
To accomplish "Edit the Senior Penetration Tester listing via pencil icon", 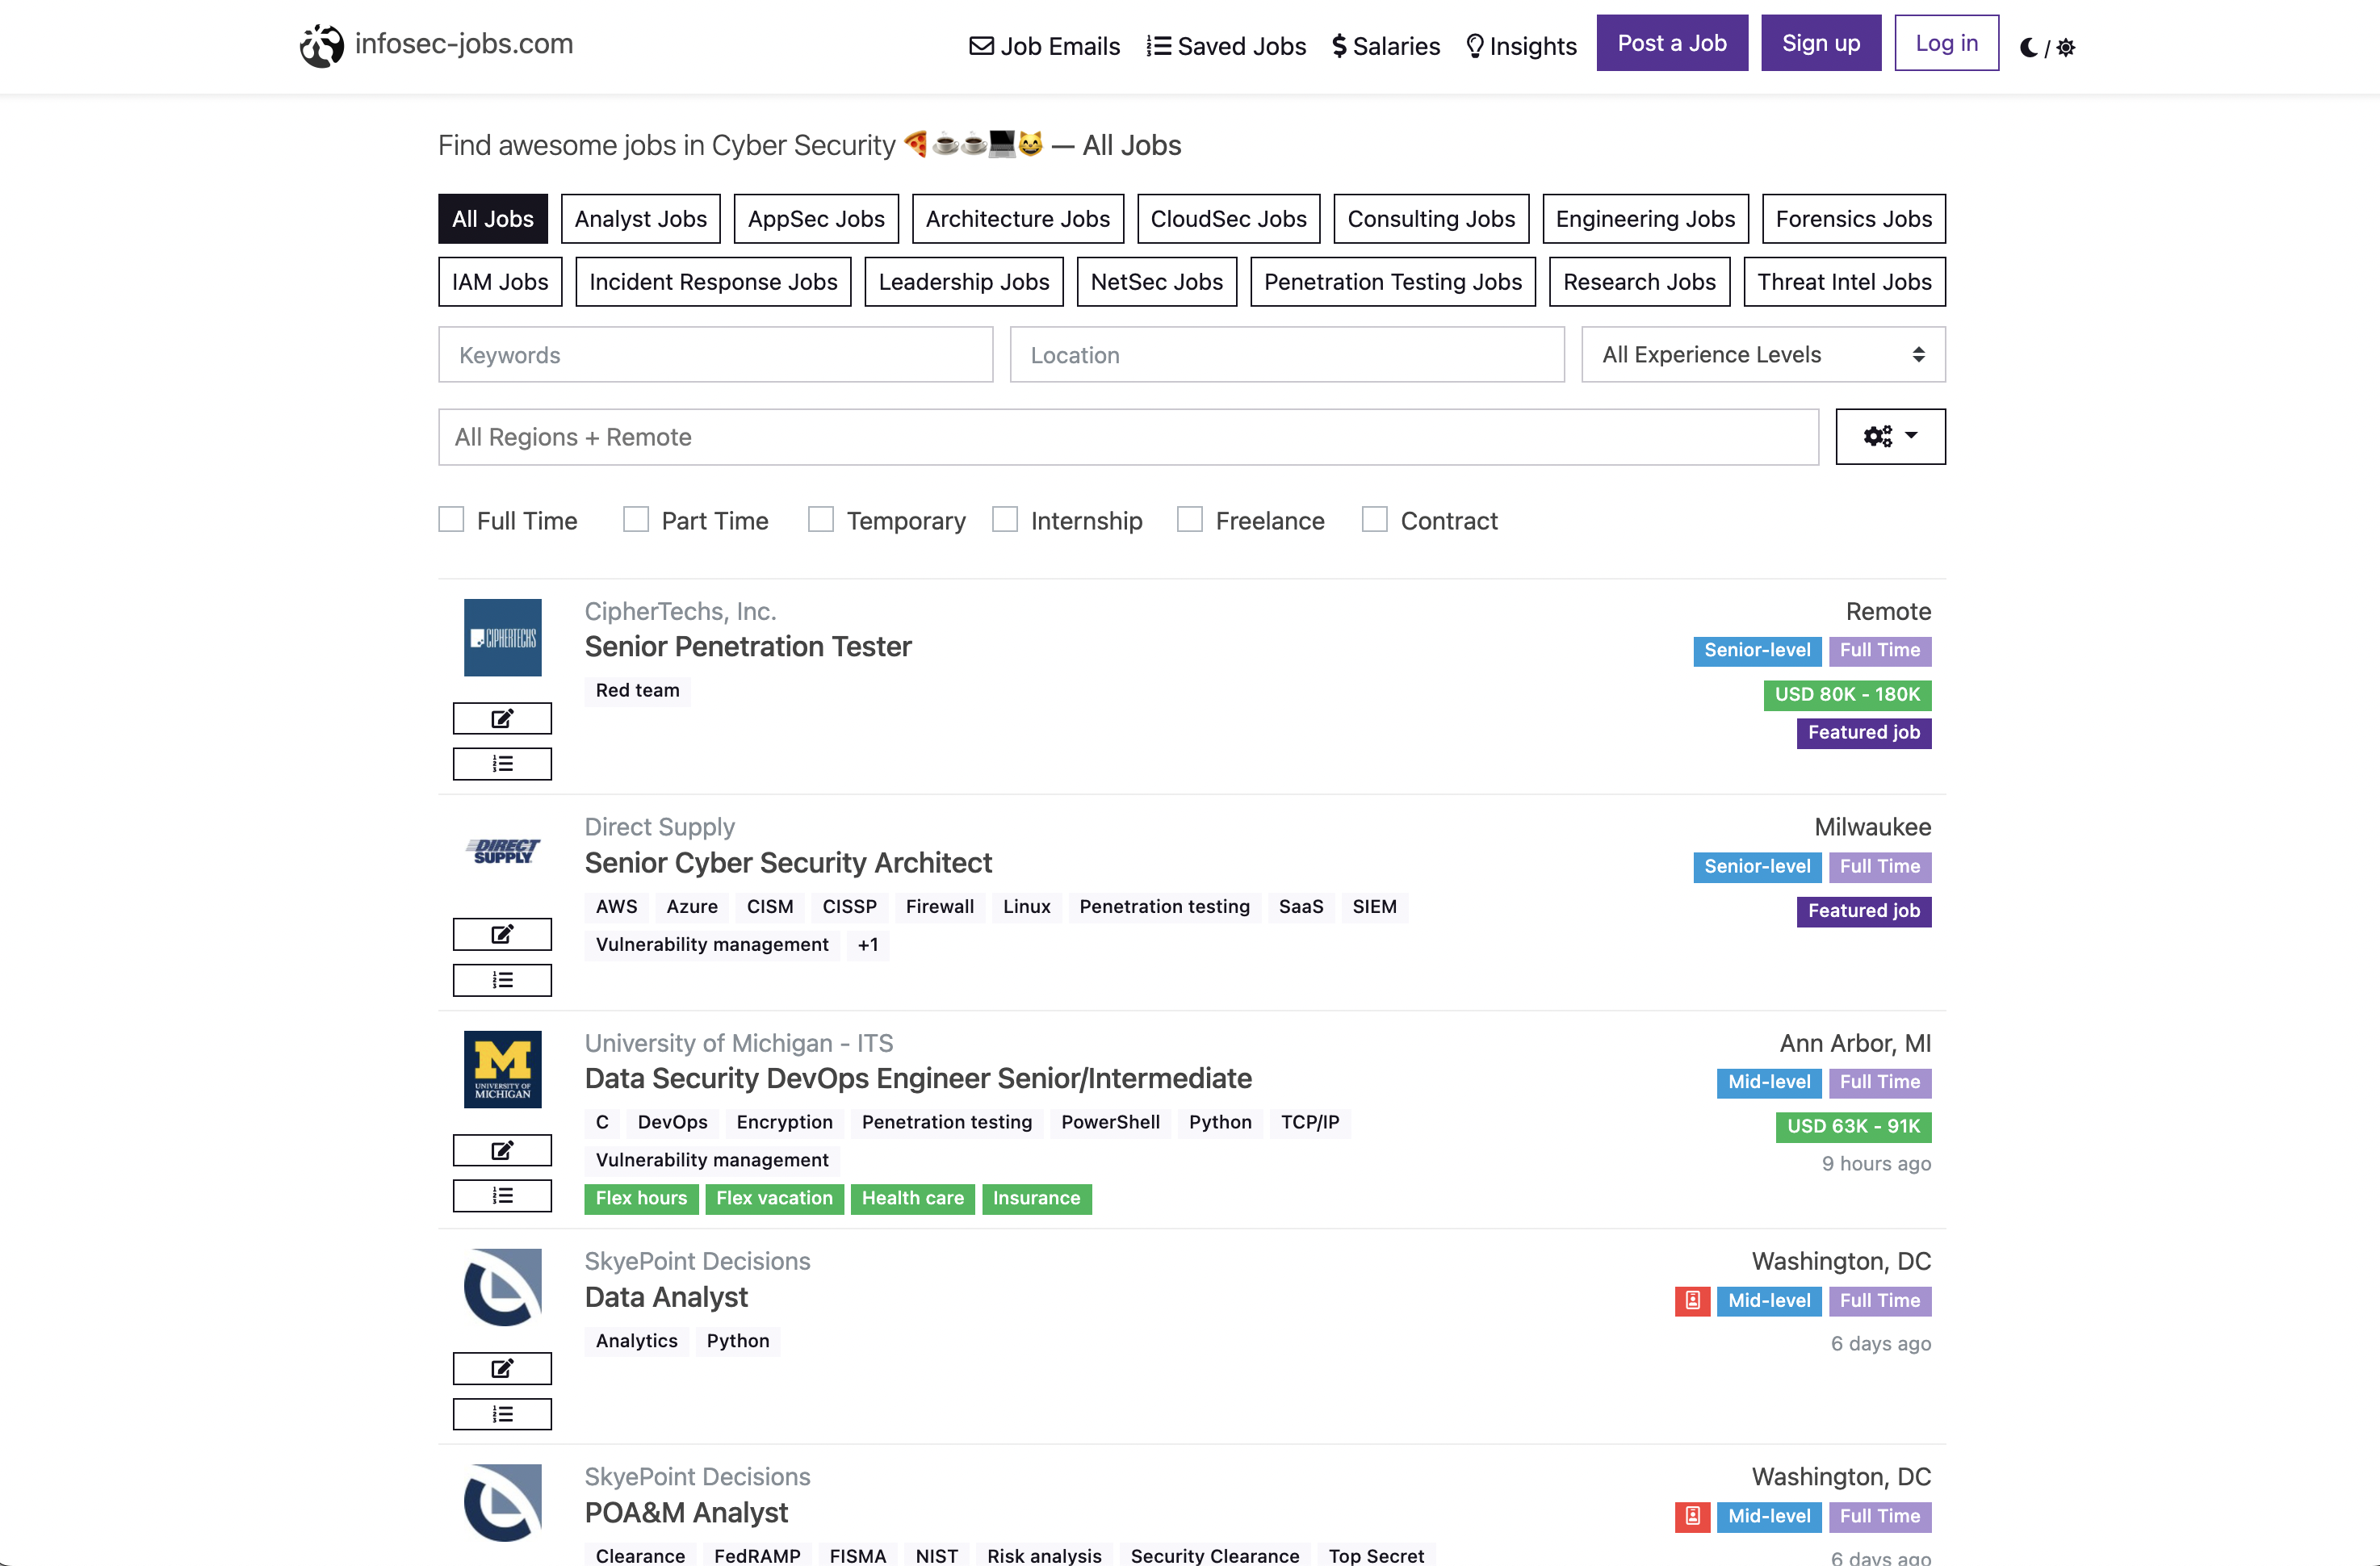I will tap(502, 717).
